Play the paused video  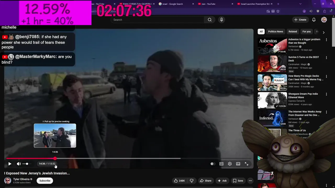pos(10,164)
